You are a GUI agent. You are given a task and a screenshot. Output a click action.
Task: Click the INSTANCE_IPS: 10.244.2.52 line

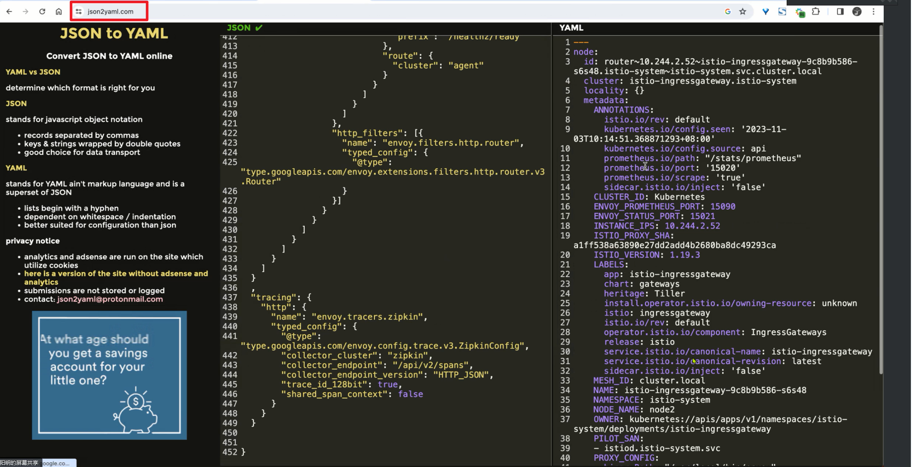tap(657, 226)
